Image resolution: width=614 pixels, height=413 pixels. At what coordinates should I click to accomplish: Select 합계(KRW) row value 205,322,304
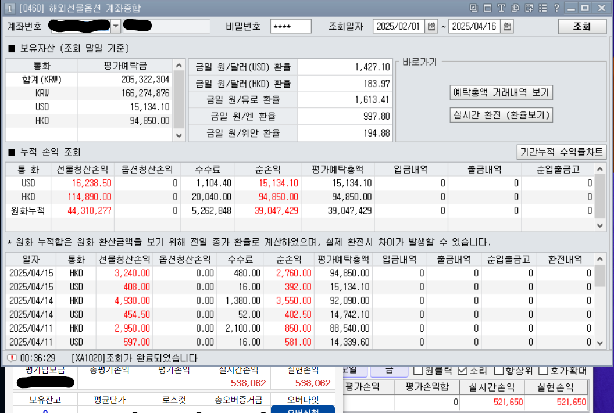tap(145, 80)
